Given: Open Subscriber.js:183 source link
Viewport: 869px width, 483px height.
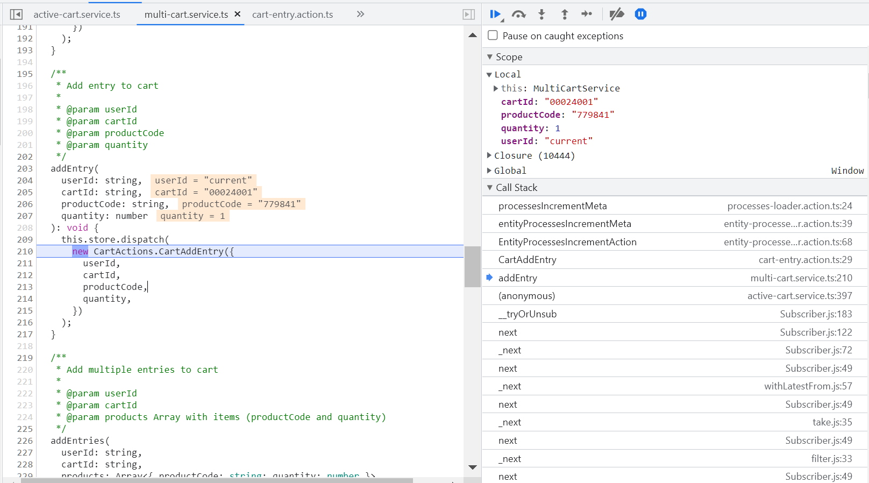Looking at the screenshot, I should 816,314.
